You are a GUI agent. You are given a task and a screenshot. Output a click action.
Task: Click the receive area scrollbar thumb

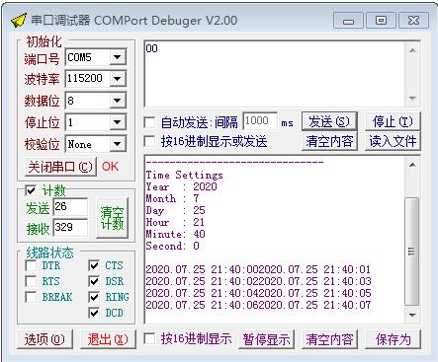pos(412,252)
